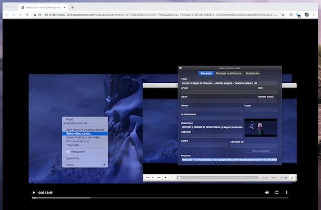
Task: Go back using the browser back arrow
Action: click(x=7, y=15)
